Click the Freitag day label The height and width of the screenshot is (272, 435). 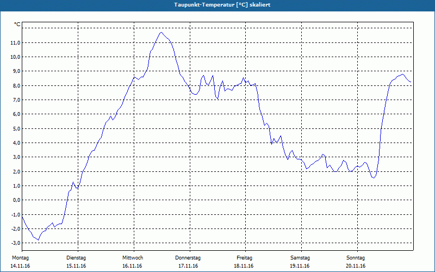[244, 258]
